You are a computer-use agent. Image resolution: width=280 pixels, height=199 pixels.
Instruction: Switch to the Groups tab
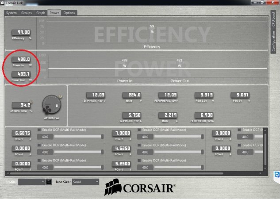(x=27, y=13)
